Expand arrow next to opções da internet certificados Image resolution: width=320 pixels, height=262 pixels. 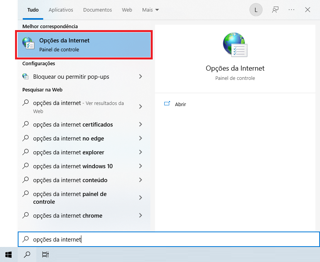140,125
